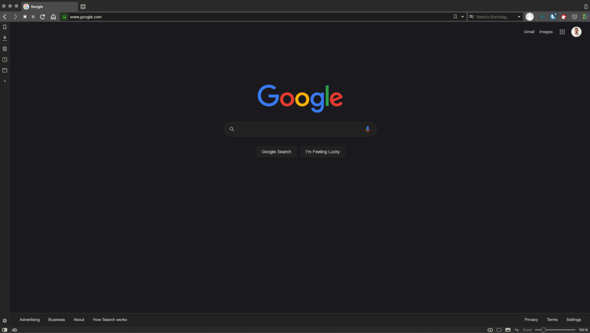590x333 pixels.
Task: Click the Rewind history button
Action: point(25,17)
